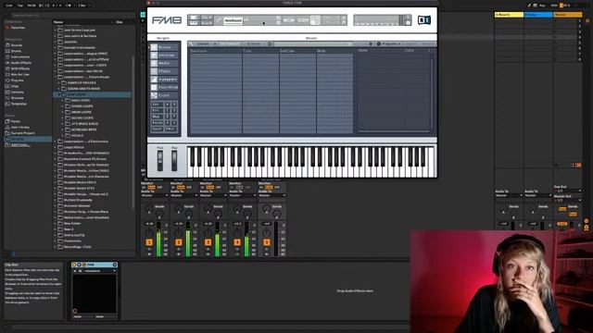
Task: Open Favorites collection in browser
Action: (x=15, y=28)
